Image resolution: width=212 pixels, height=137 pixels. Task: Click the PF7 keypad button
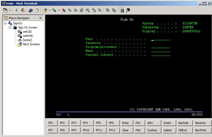point(52,130)
